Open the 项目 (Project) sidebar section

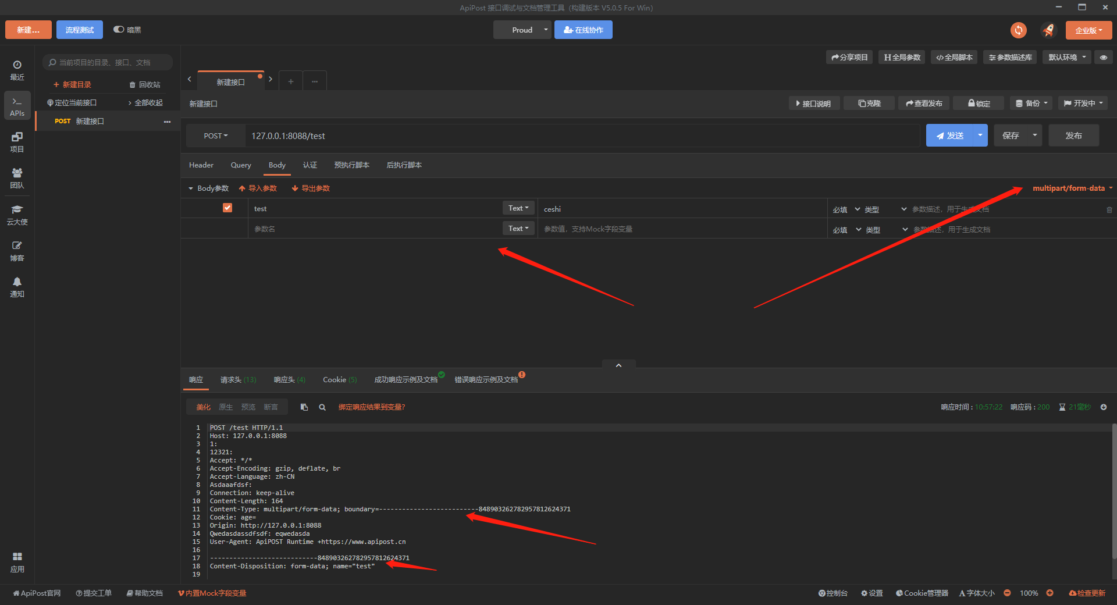pyautogui.click(x=17, y=142)
